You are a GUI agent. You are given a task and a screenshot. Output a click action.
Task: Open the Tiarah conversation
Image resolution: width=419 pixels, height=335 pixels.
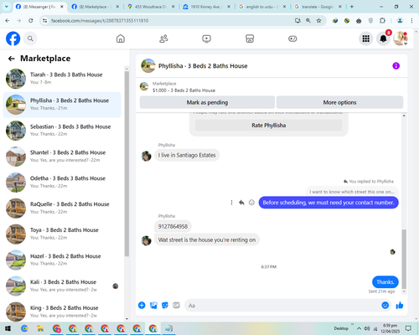(62, 79)
